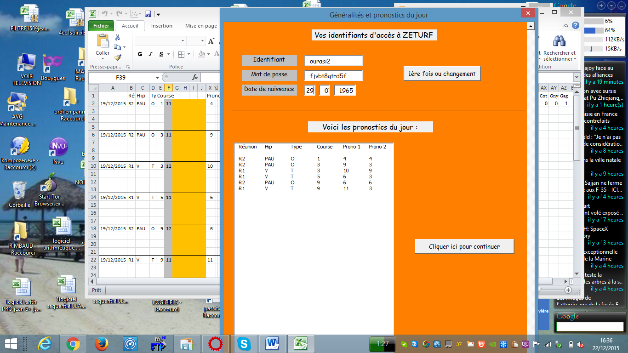Screen dimensions: 628x353
Task: Click the 1ère fois ou changement button
Action: tap(442, 74)
